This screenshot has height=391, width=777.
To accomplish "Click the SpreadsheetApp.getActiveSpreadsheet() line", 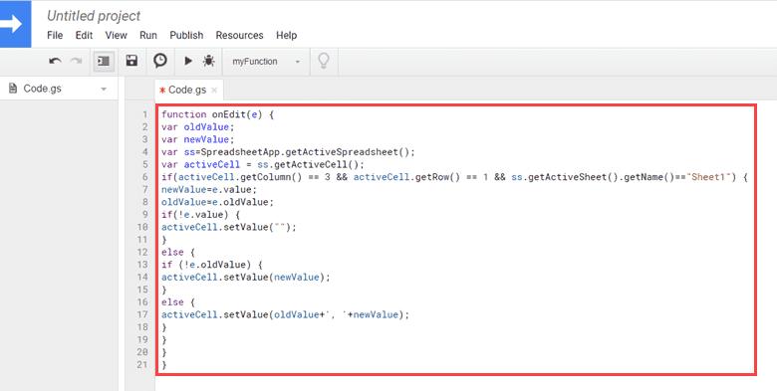I will point(289,152).
